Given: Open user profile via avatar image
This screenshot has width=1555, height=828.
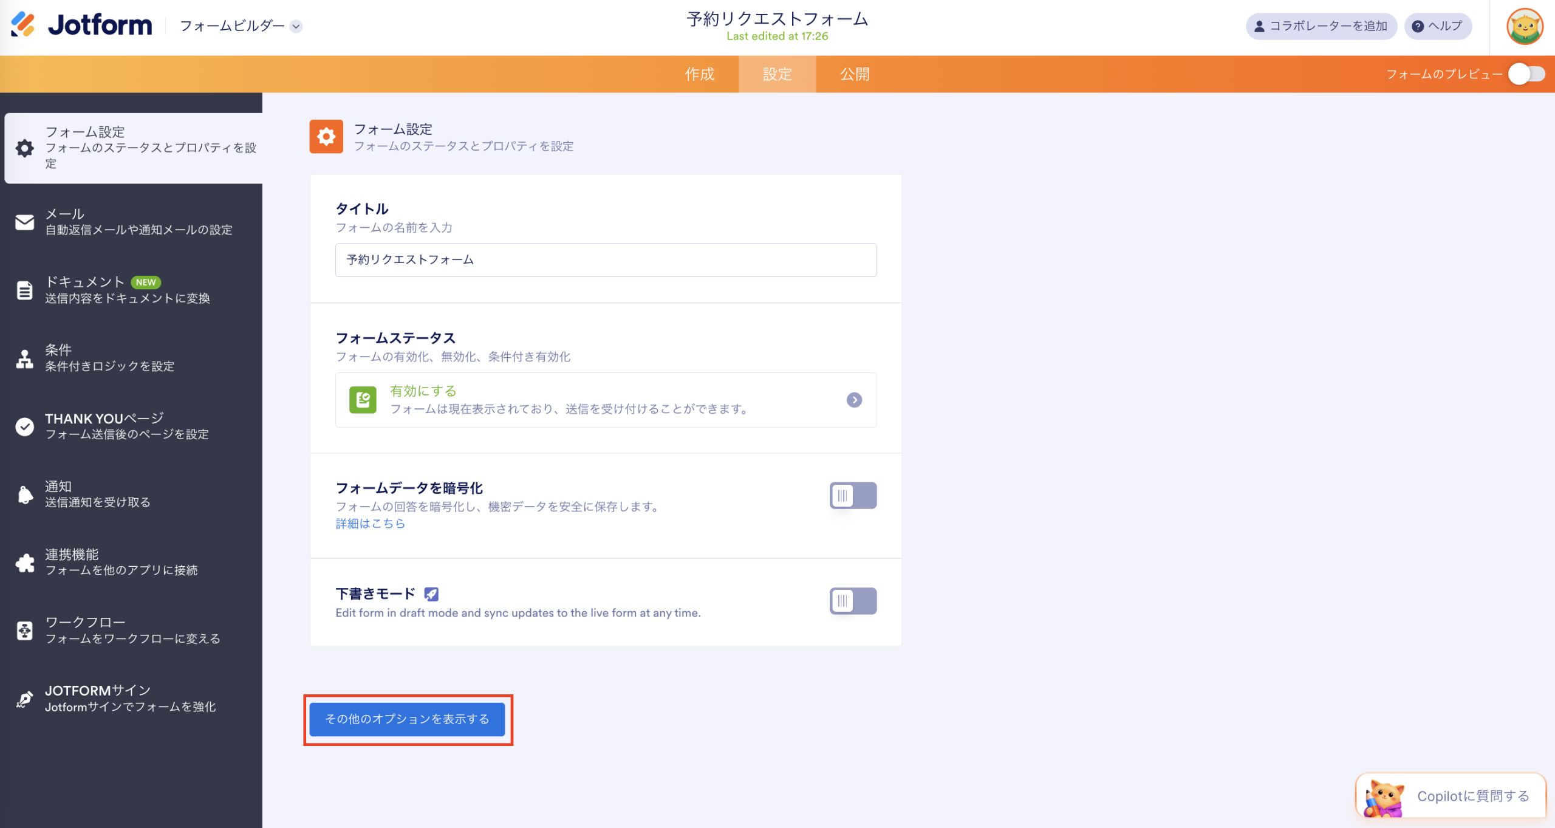Looking at the screenshot, I should point(1526,26).
